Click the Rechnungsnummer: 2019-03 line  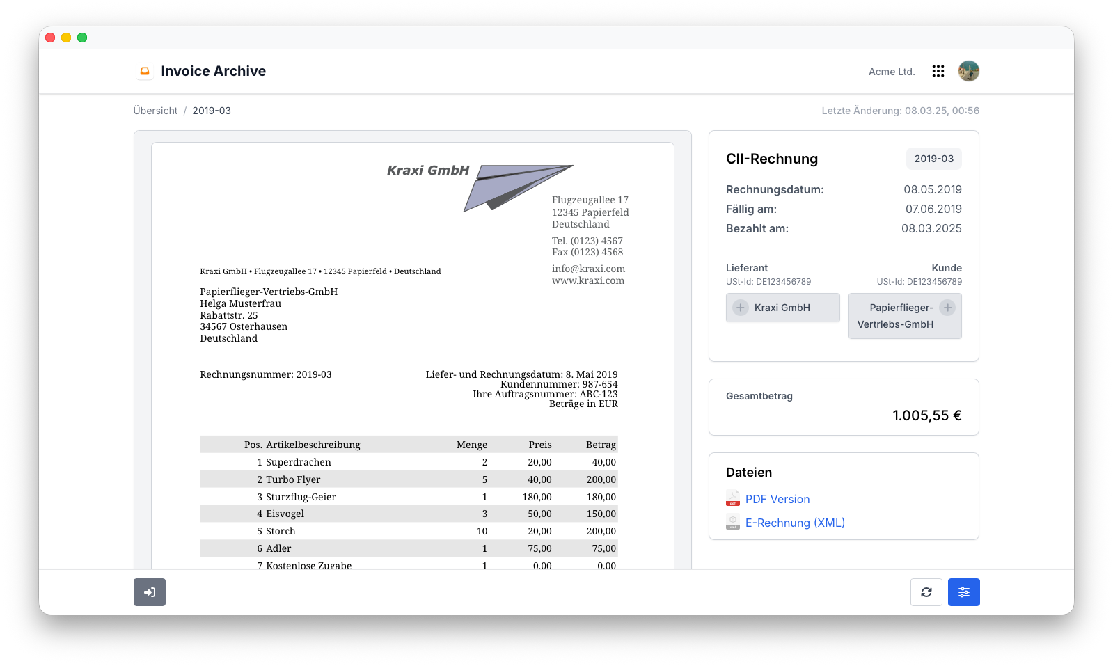266,374
